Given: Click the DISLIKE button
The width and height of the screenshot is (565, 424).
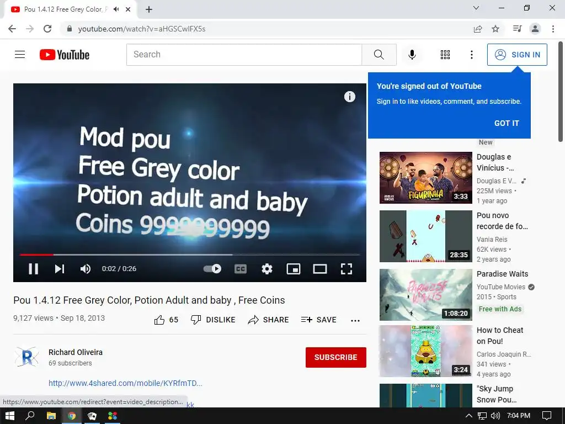Looking at the screenshot, I should click(x=213, y=320).
